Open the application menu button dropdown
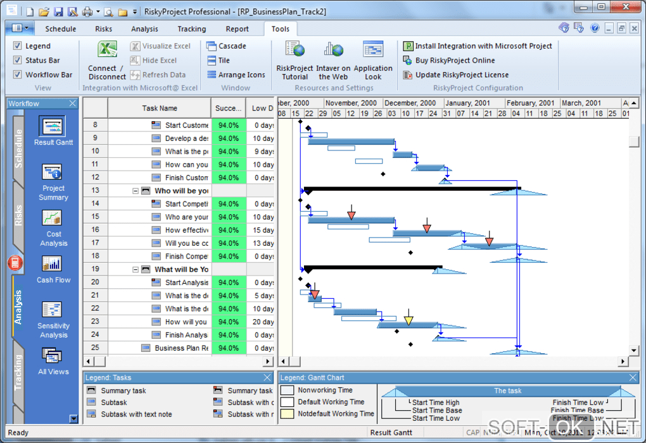The height and width of the screenshot is (443, 646). pyautogui.click(x=20, y=28)
